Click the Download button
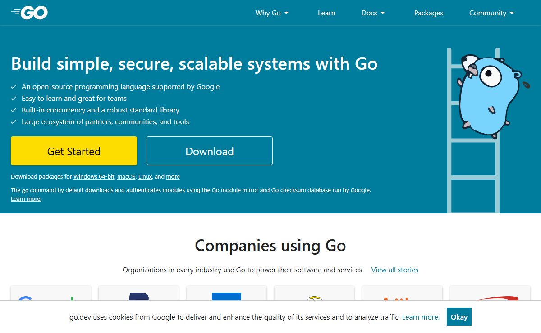This screenshot has width=541, height=333. [210, 151]
